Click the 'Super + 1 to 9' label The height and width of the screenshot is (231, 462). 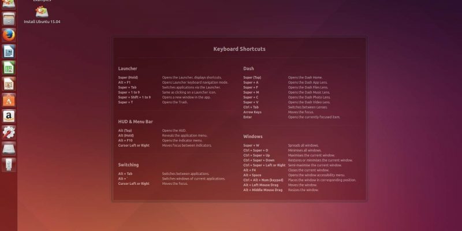129,92
